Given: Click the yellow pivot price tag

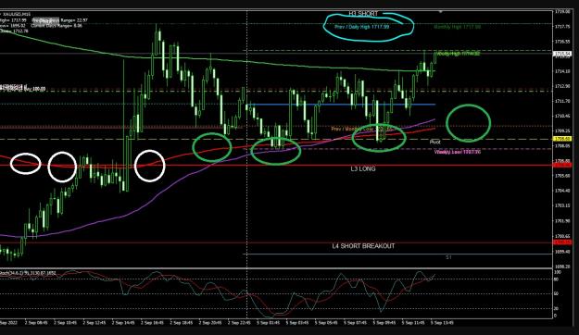Looking at the screenshot, I should pos(562,139).
